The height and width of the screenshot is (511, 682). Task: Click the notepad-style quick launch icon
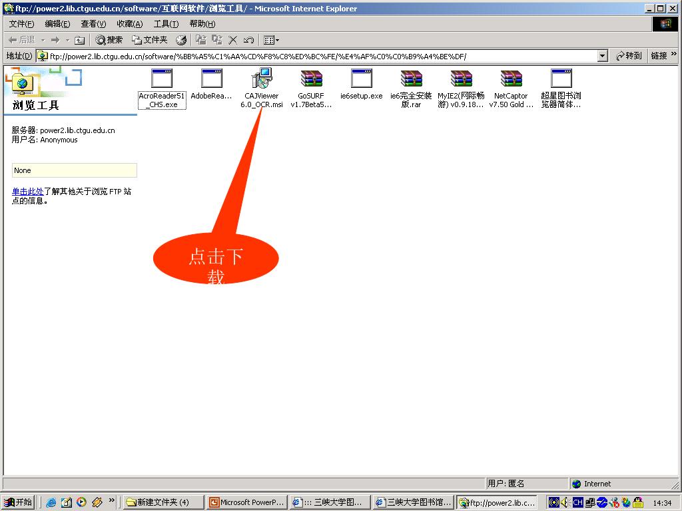click(x=67, y=502)
